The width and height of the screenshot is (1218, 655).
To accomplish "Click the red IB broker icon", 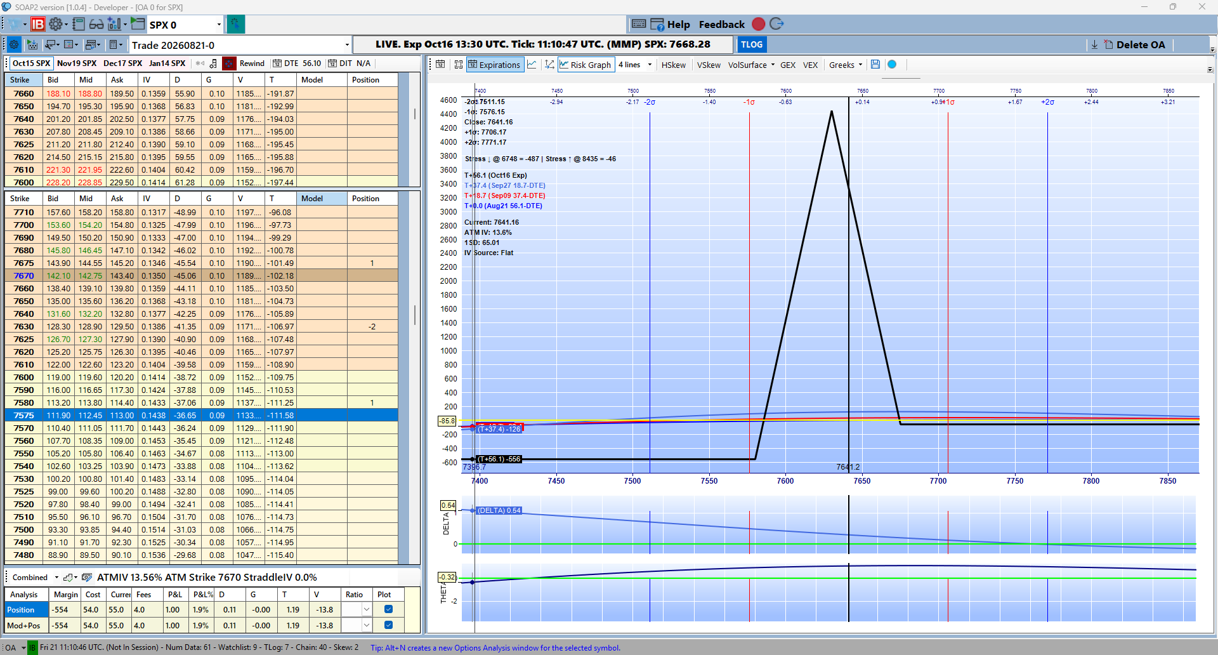I will 38,24.
